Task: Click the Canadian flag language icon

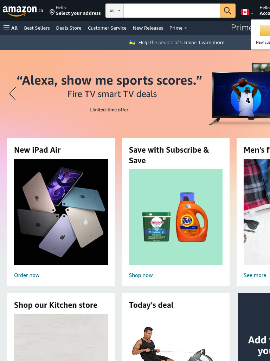Action: click(245, 12)
